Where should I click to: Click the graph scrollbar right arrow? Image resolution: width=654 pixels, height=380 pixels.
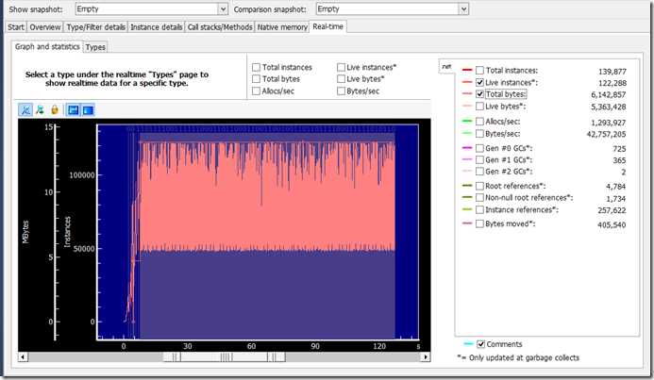point(425,357)
